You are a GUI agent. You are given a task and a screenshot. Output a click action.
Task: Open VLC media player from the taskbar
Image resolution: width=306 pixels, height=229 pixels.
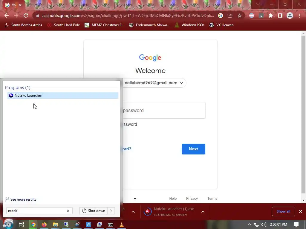click(x=121, y=225)
